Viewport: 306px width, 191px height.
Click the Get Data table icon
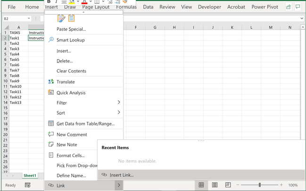tap(51, 123)
